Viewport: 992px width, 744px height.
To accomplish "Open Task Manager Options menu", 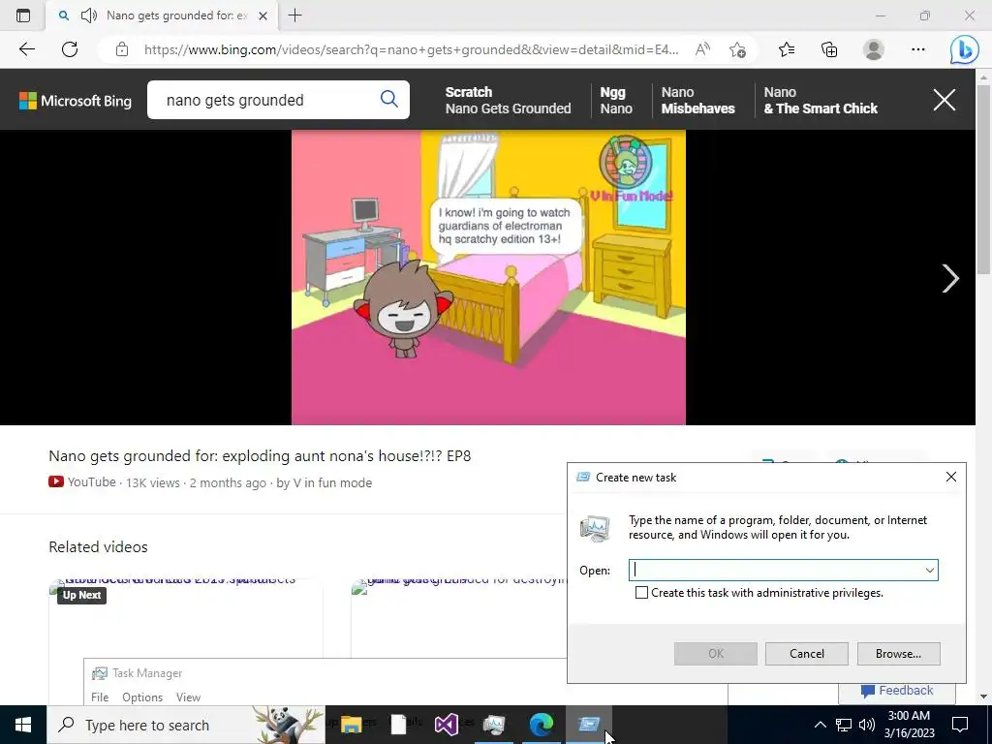I will coord(142,697).
